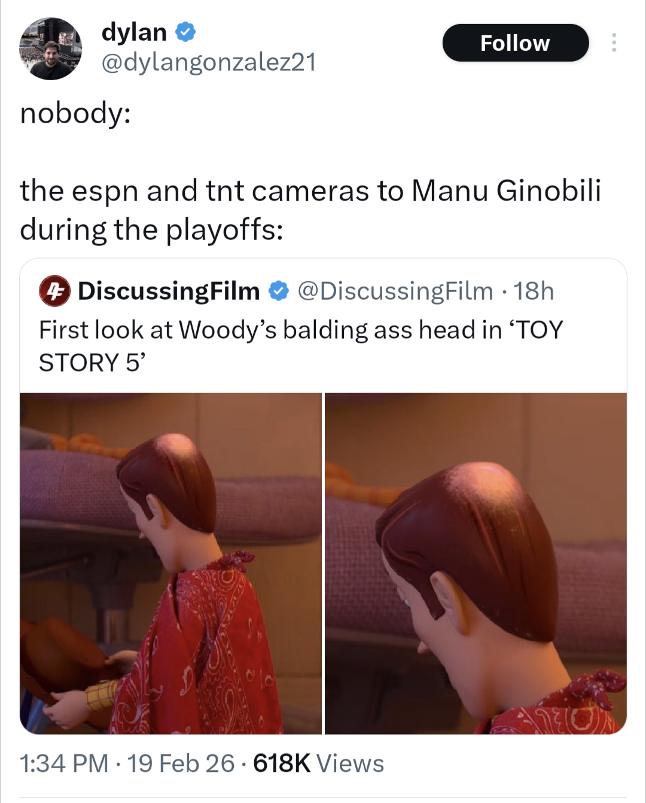Viewport: 646px width, 803px height.
Task: Open the quoted tweet card header
Action: tap(297, 291)
